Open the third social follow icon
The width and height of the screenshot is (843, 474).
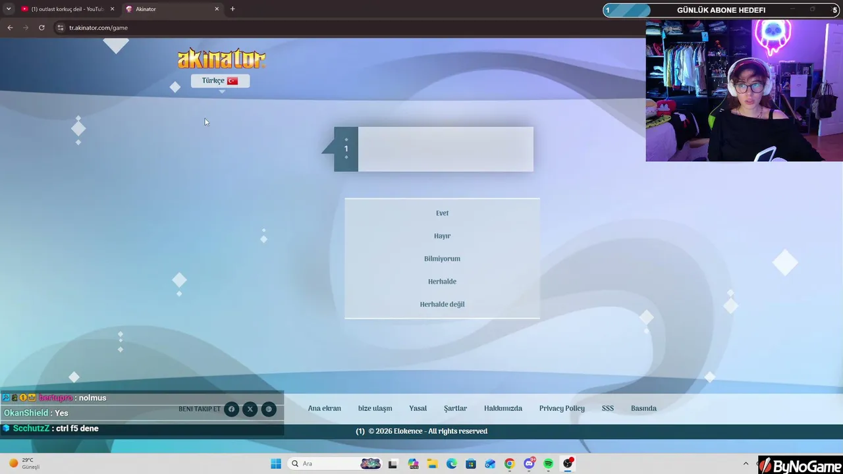click(x=269, y=409)
